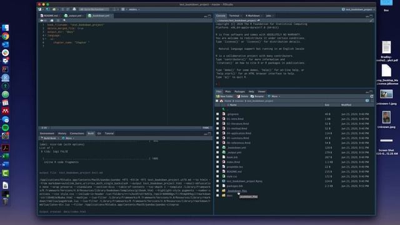Toggle the select-all checkbox in Files breadcrumb
Image resolution: width=400 pixels, height=225 pixels.
tap(217, 101)
